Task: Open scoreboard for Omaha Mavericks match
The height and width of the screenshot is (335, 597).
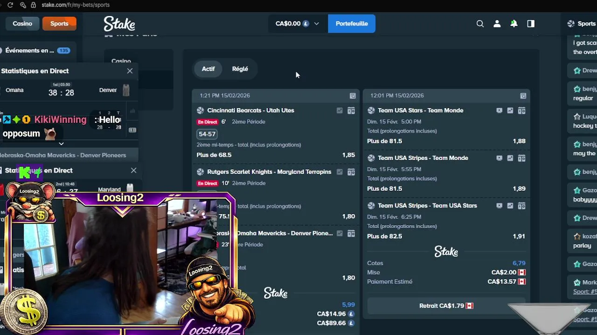Action: point(351,233)
